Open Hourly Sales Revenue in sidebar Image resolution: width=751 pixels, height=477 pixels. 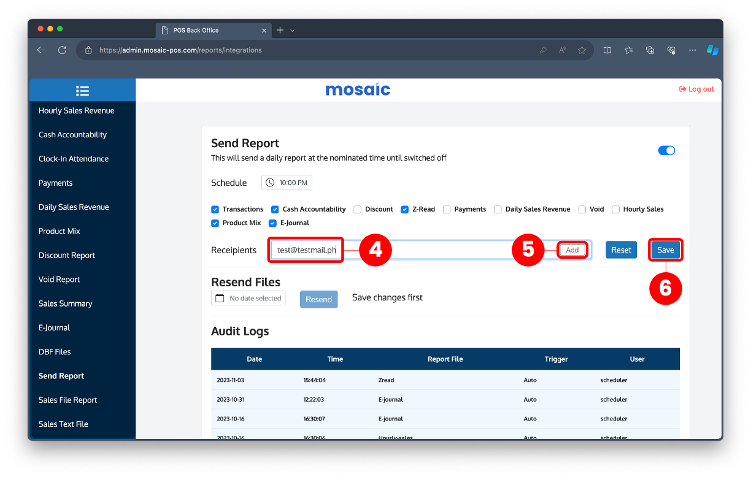click(77, 110)
